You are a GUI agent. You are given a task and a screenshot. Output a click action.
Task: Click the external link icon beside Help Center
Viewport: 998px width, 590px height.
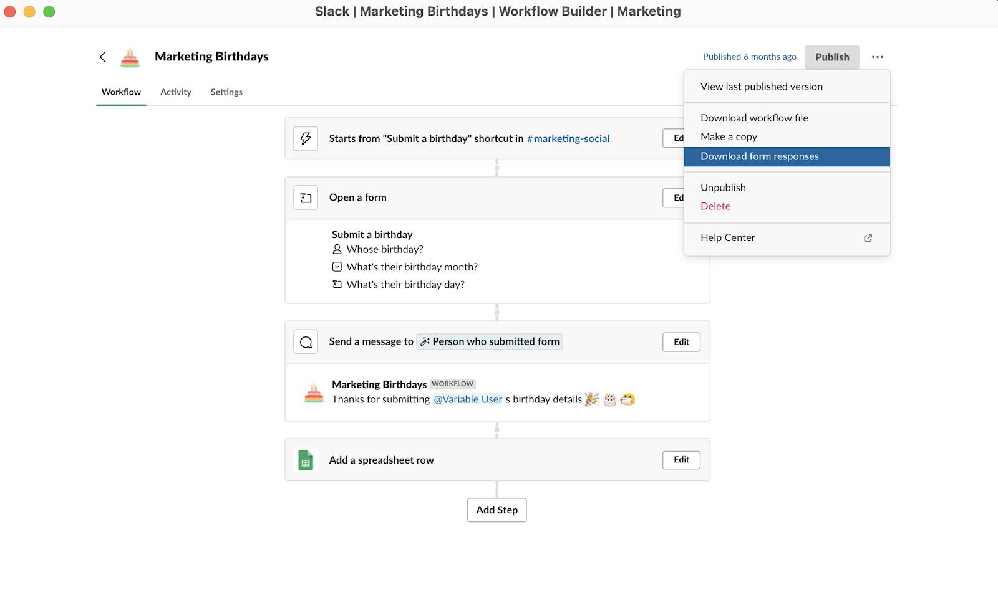point(868,238)
